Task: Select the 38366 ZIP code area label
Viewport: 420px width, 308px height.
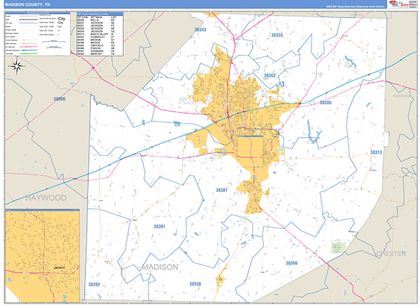Action: (x=291, y=263)
